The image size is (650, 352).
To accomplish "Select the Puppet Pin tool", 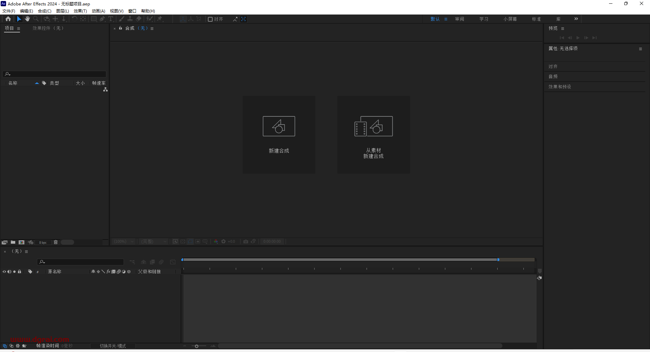I will [x=160, y=19].
